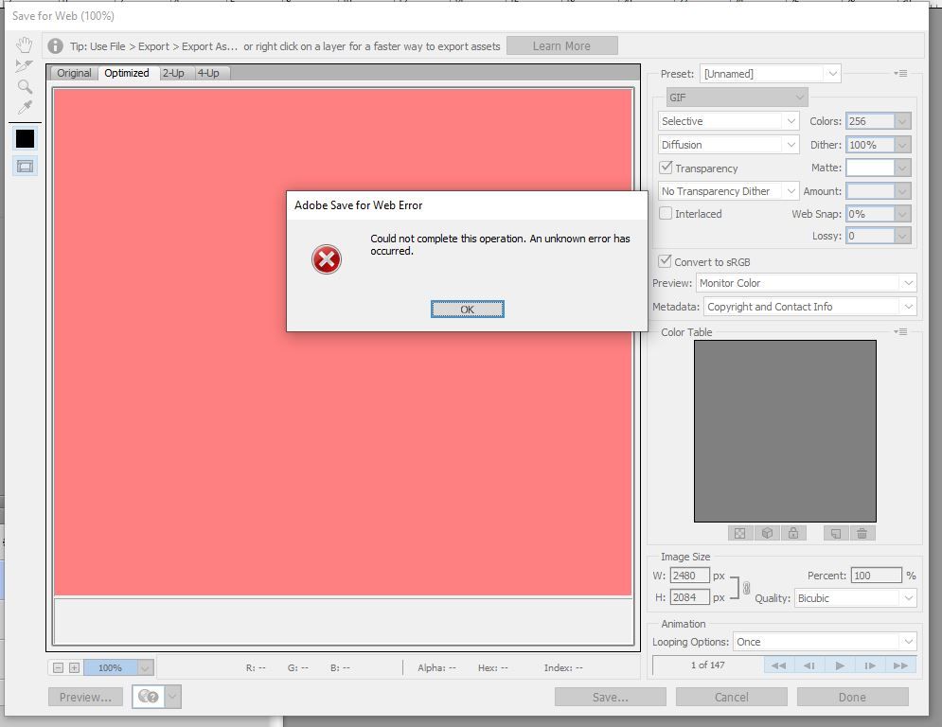The width and height of the screenshot is (942, 727).
Task: Jump to last animation frame
Action: pos(900,665)
